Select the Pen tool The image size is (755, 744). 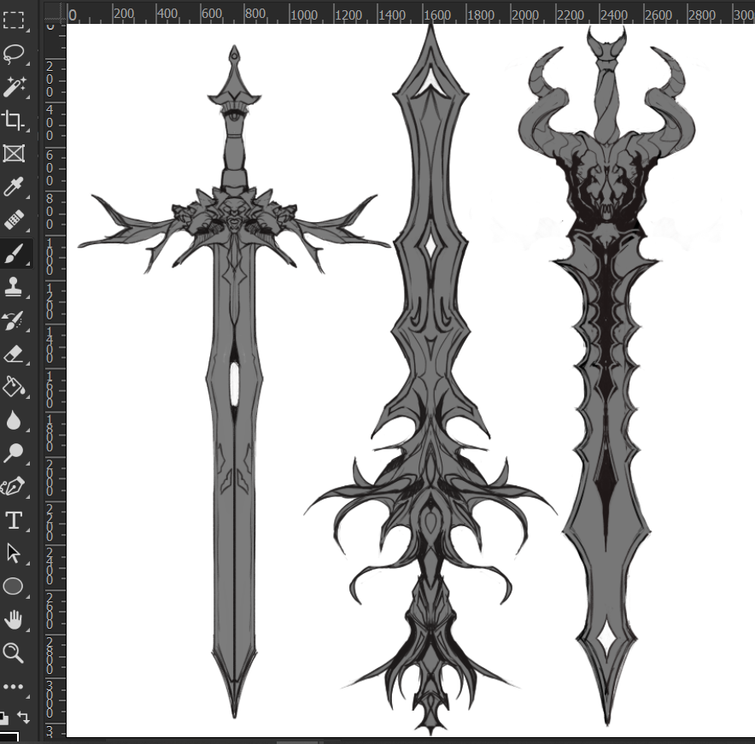coord(14,484)
